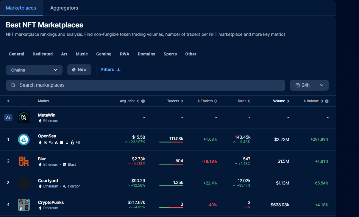Screen dimensions: 359x217
Task: Sort by % Traders column
Action: pyautogui.click(x=207, y=101)
